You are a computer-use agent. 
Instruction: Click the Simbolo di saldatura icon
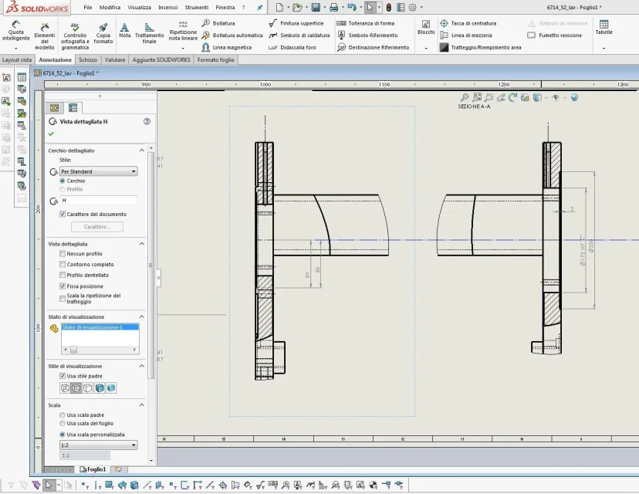click(273, 36)
